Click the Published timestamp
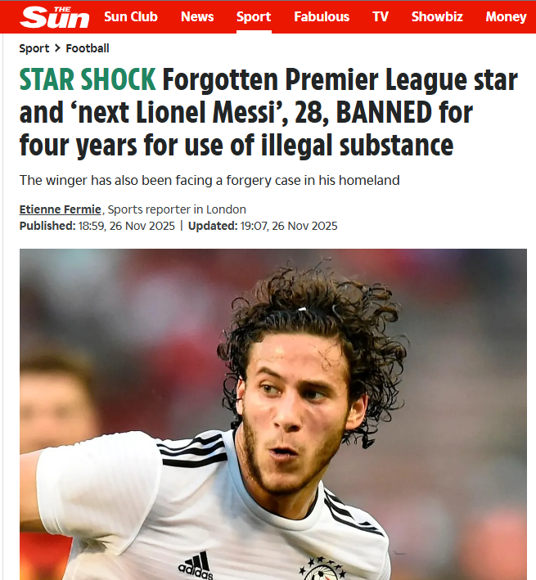This screenshot has height=580, width=536. 97,226
